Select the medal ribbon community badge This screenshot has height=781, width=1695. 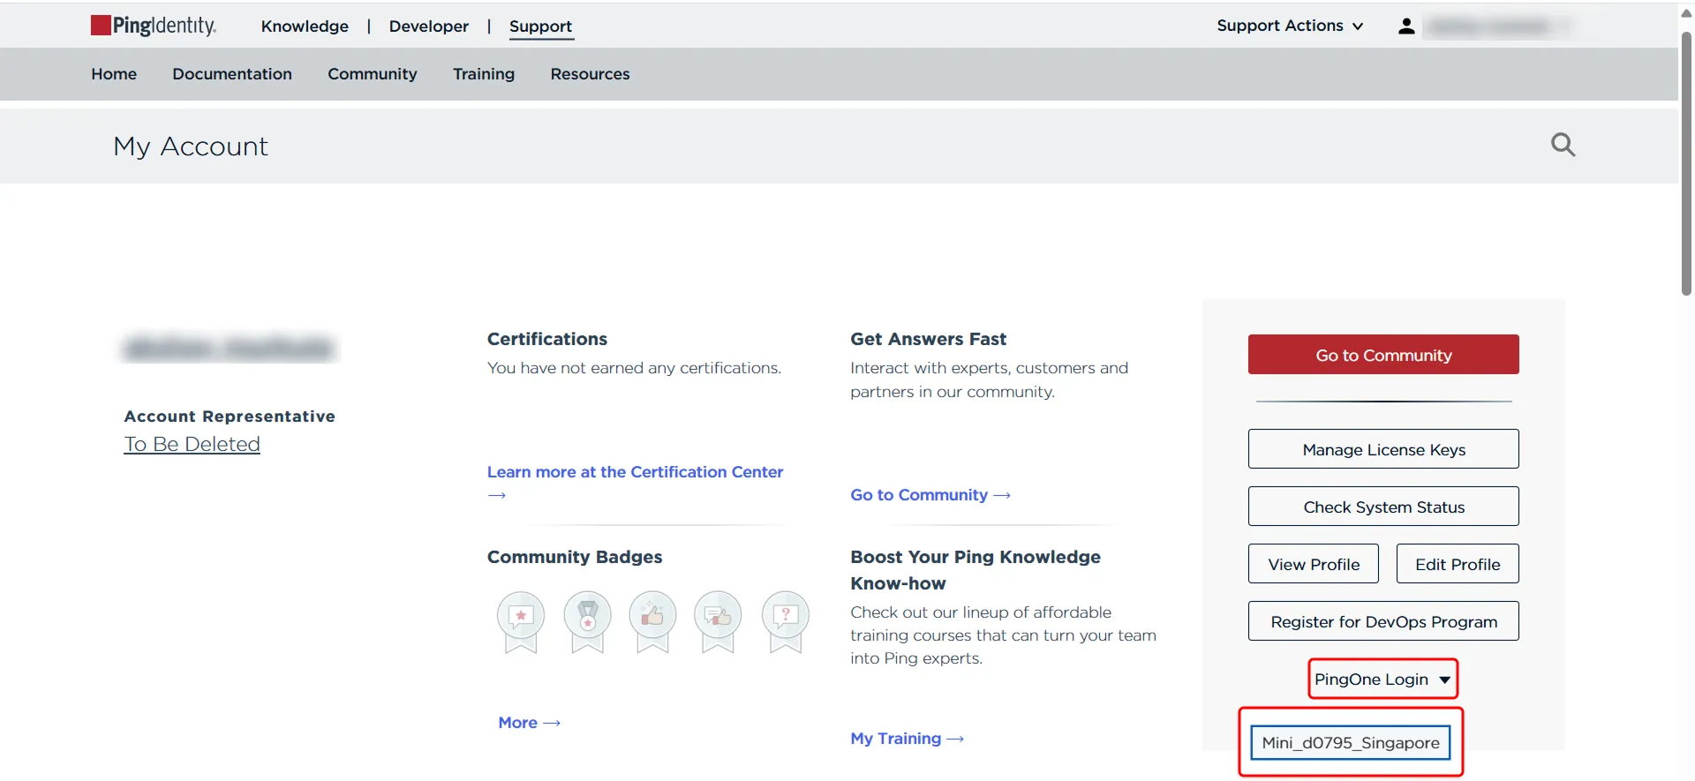pos(588,622)
